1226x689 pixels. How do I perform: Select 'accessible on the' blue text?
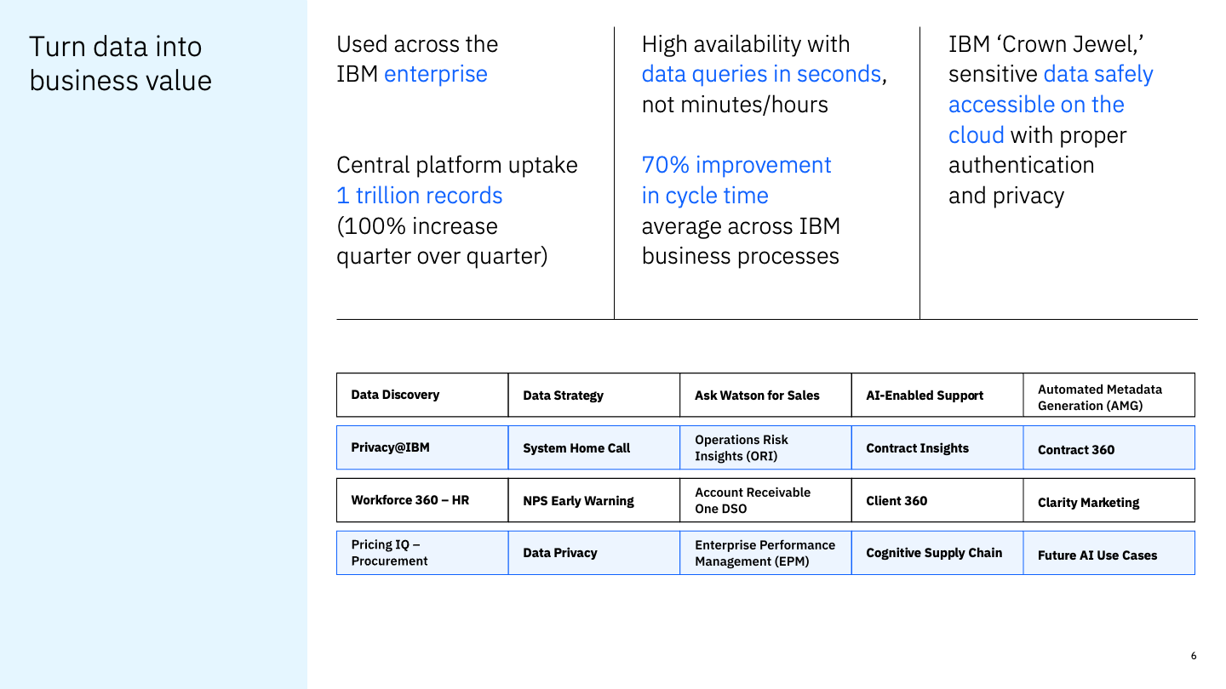(x=1036, y=105)
